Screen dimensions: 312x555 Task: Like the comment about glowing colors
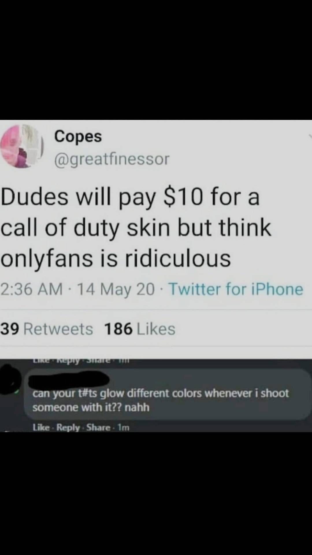(41, 428)
